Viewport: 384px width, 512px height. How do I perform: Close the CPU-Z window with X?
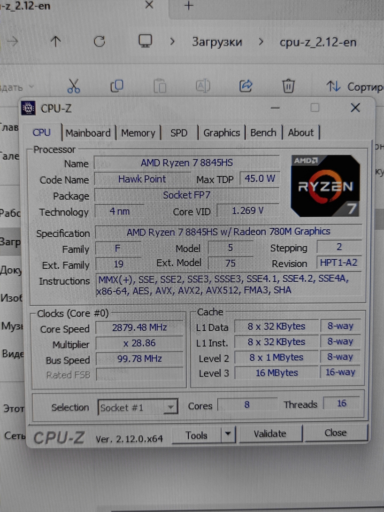click(x=355, y=108)
